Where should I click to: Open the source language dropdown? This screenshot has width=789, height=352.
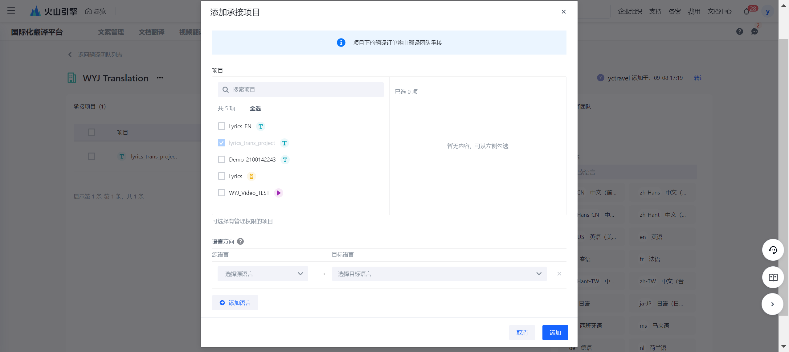[263, 274]
